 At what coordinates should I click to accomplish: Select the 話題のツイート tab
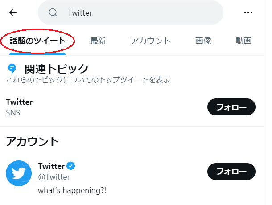pos(37,41)
